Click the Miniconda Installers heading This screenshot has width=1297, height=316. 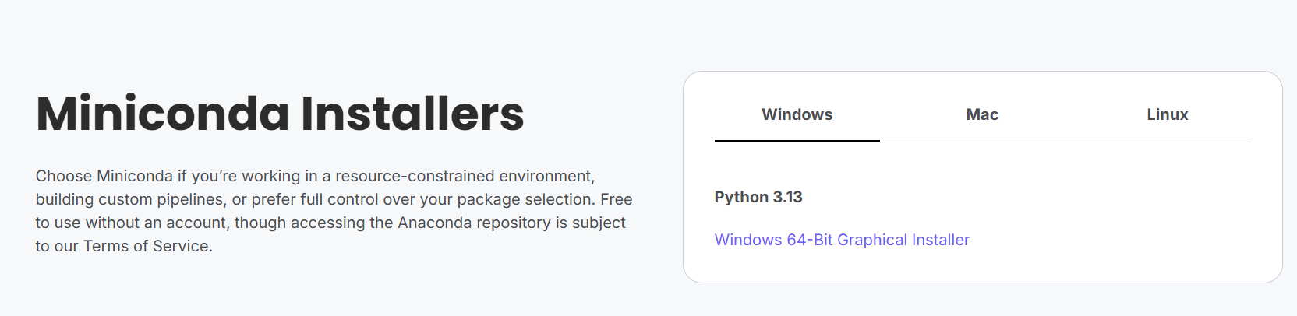pos(280,114)
